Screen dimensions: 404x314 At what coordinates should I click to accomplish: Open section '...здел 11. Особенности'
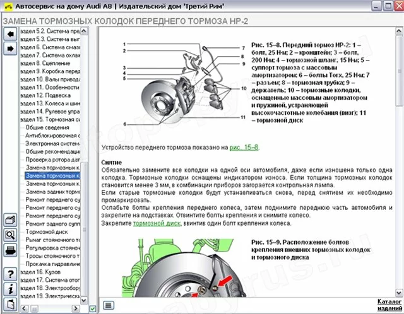pyautogui.click(x=50, y=87)
